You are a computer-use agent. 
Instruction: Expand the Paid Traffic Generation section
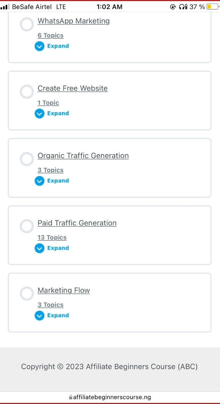click(x=52, y=248)
